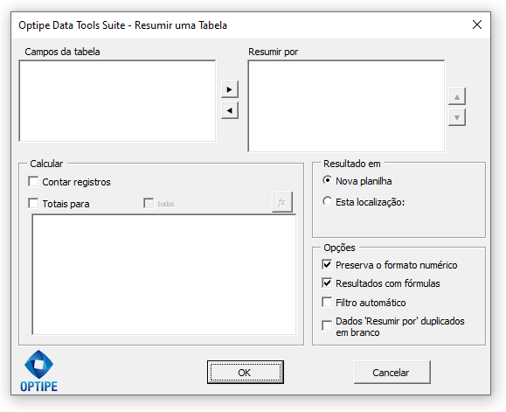Confirm with the OK button

[x=246, y=373]
